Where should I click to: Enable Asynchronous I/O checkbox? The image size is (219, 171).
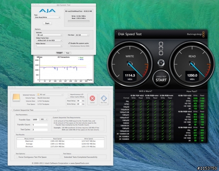click(68, 94)
